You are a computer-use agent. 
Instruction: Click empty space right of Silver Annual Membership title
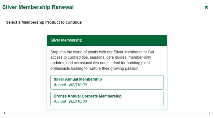click(x=133, y=79)
